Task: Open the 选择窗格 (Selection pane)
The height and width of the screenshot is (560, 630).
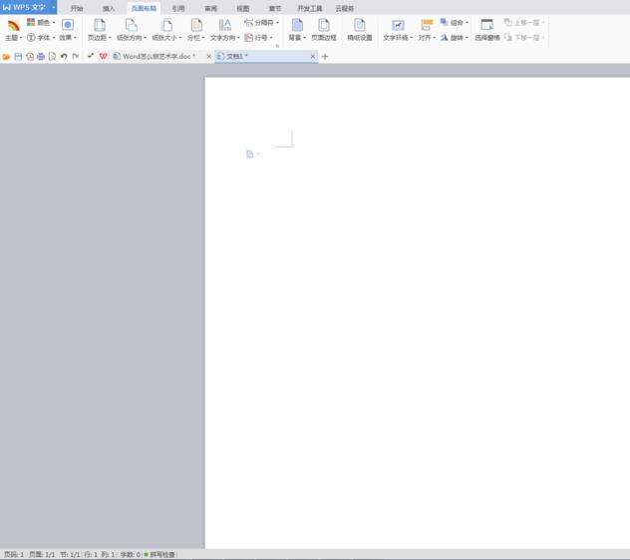Action: (x=486, y=29)
